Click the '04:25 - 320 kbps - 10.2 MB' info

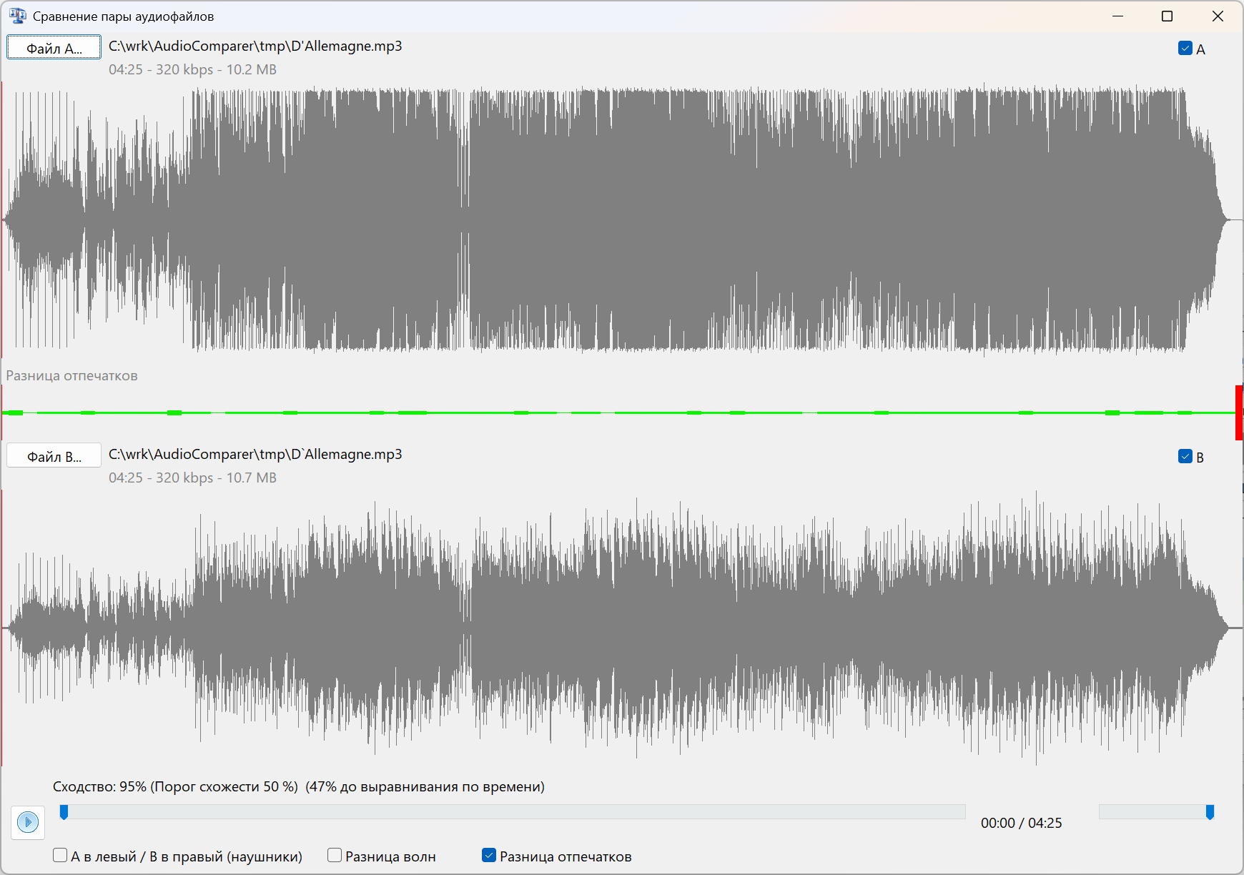[192, 69]
